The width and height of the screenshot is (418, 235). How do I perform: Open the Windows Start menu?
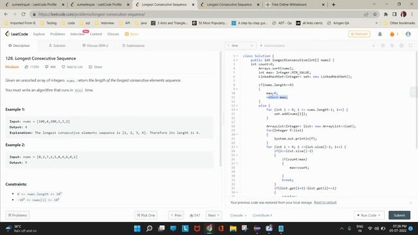[x=137, y=228]
